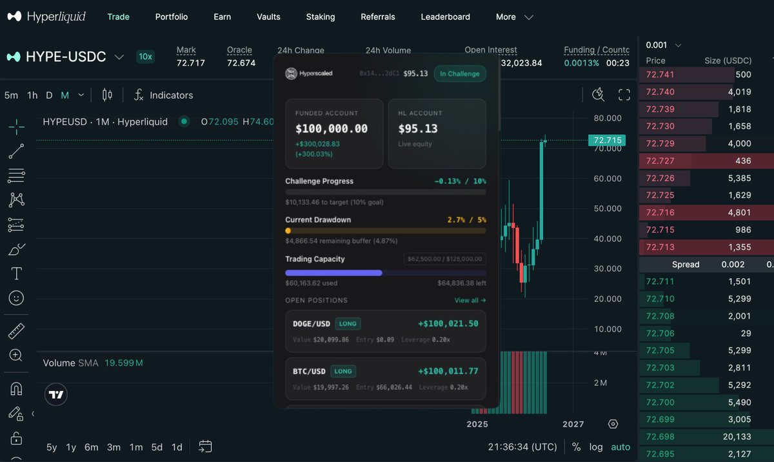774x462 pixels.
Task: Open the Leaderboard tab
Action: pos(446,17)
